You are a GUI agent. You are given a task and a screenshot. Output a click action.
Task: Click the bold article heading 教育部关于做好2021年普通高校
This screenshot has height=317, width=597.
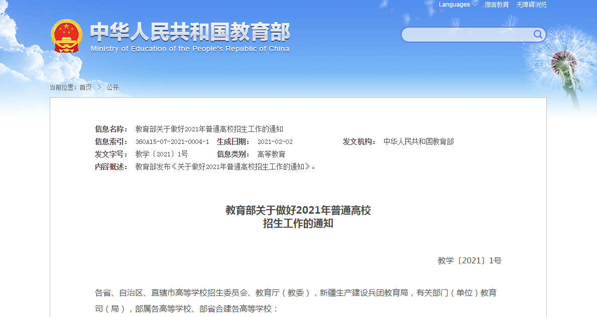tap(298, 211)
